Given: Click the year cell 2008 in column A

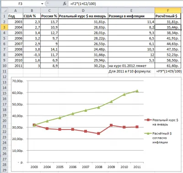Looking at the screenshot, I should click(x=16, y=49).
